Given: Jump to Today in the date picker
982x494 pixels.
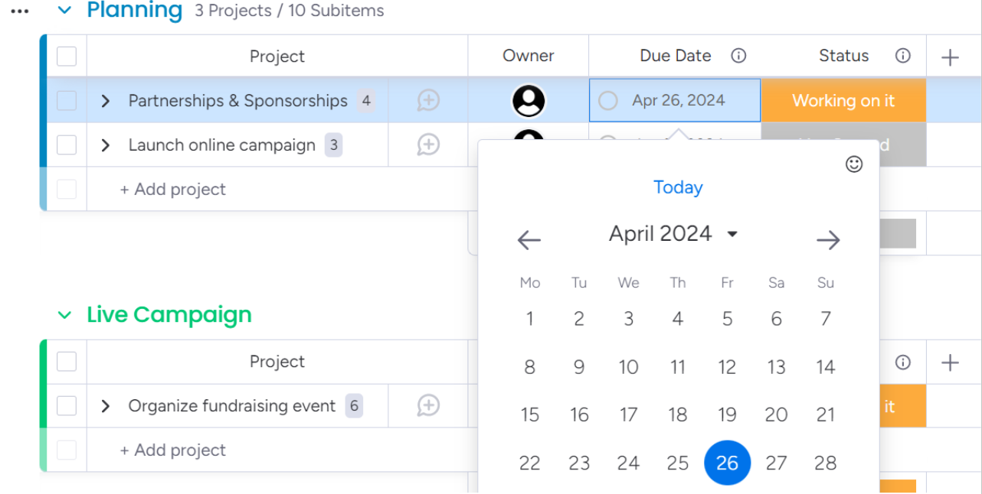Looking at the screenshot, I should coord(677,187).
